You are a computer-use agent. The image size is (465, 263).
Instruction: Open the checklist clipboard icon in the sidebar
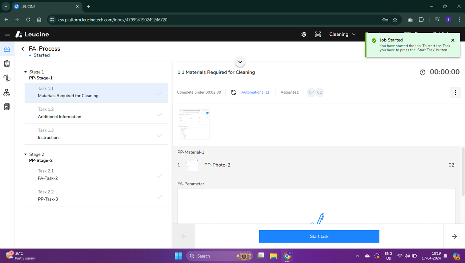(7, 63)
